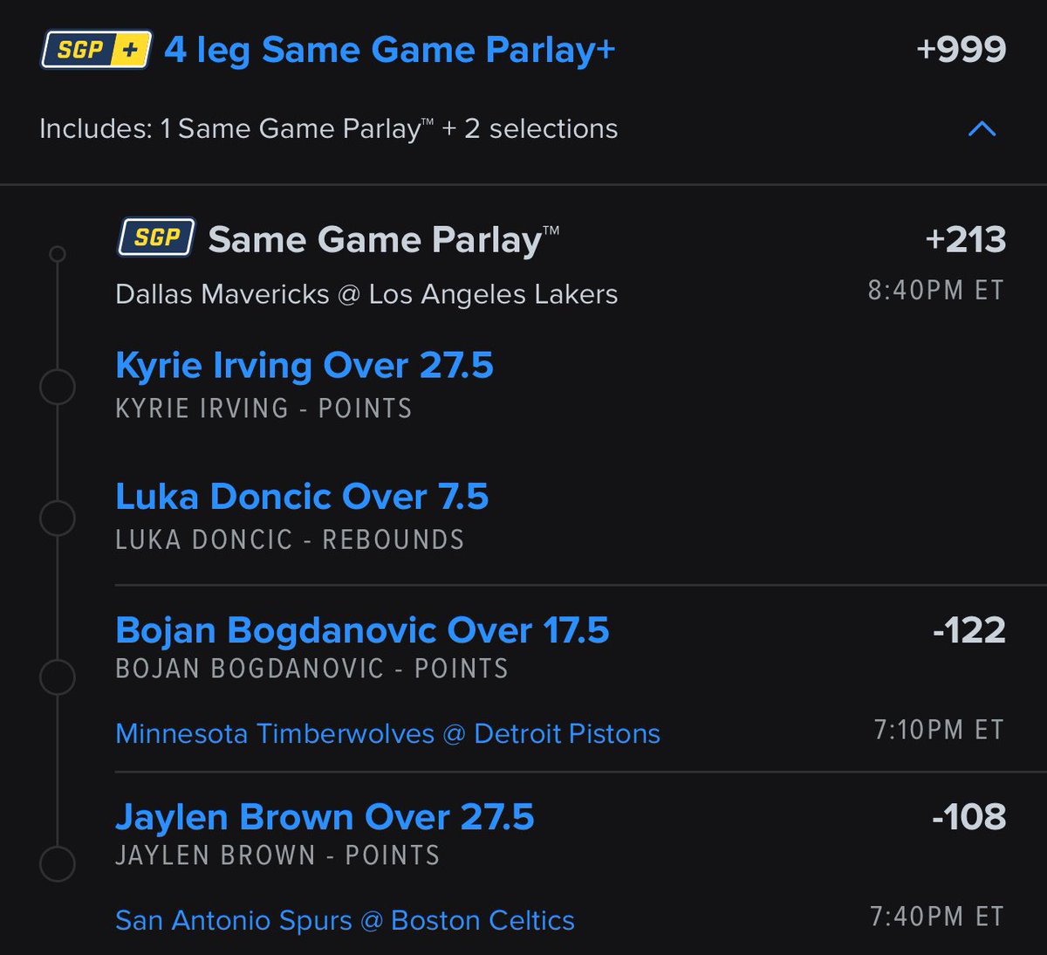
Task: Select the Luka Doncic leg status circle
Action: tap(58, 518)
